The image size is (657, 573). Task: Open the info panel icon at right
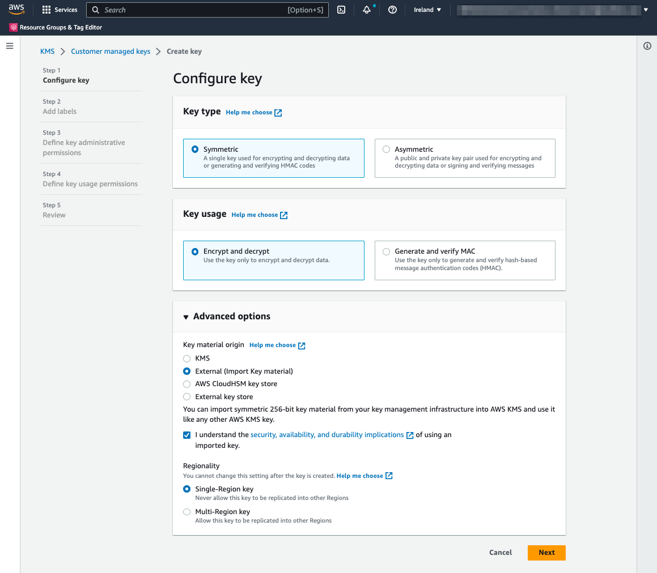[647, 46]
